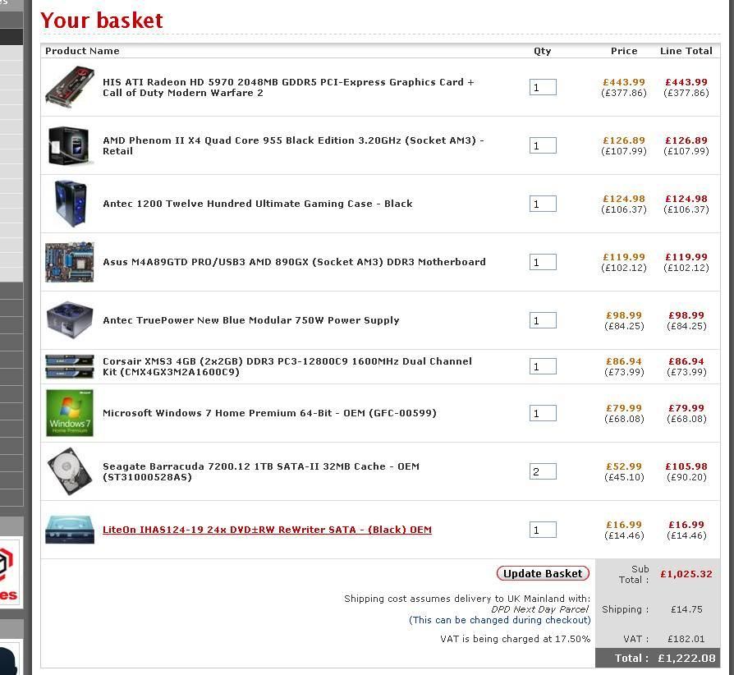734x675 pixels.
Task: Open the Antec 1200 gaming case image
Action: [x=71, y=204]
